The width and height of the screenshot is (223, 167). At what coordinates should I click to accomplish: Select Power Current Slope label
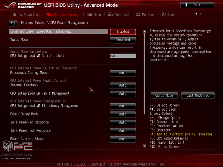point(27,139)
